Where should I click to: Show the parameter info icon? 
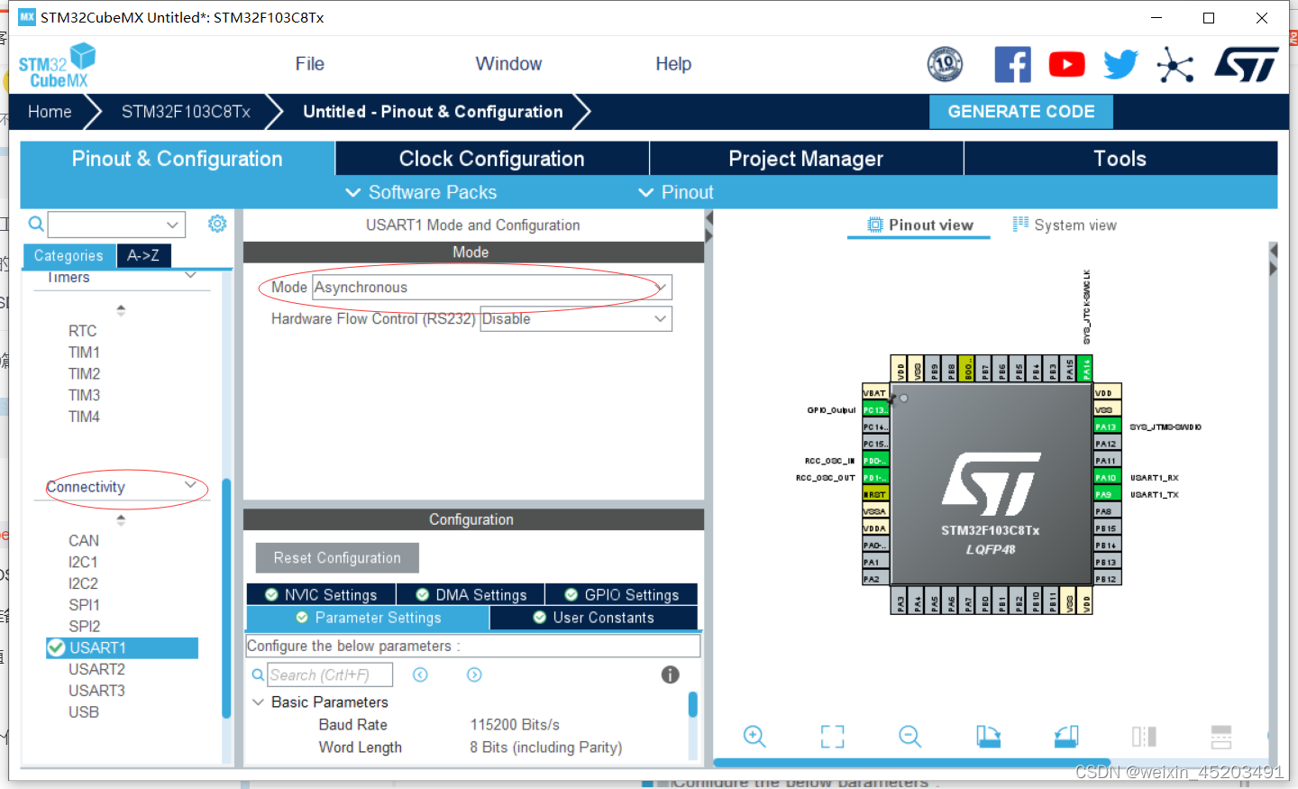670,674
